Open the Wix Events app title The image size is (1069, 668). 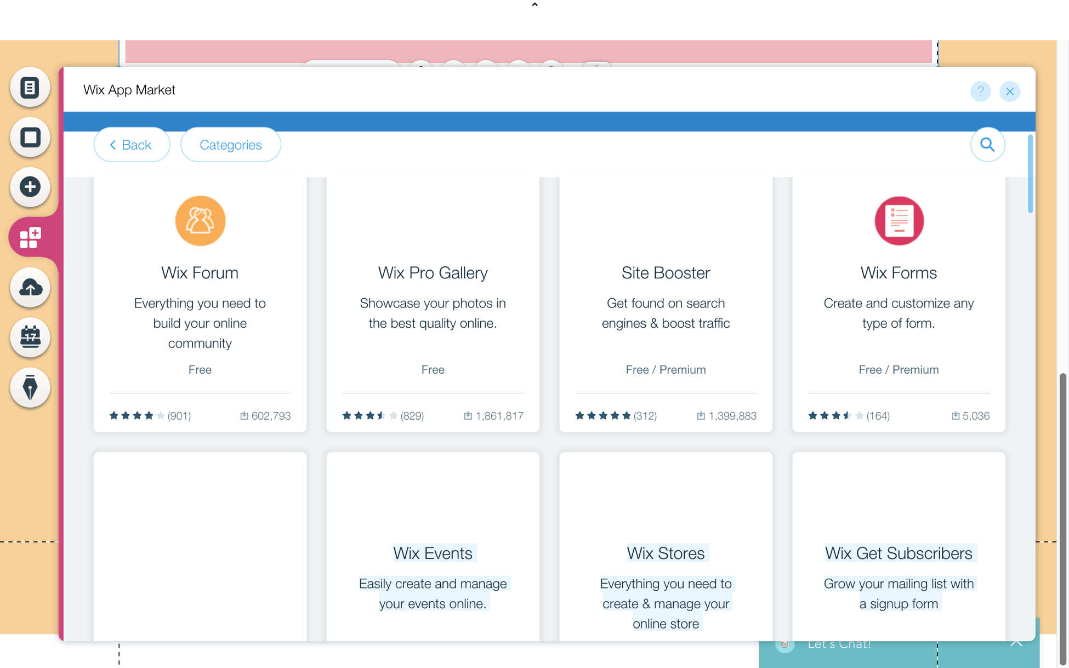pos(433,553)
